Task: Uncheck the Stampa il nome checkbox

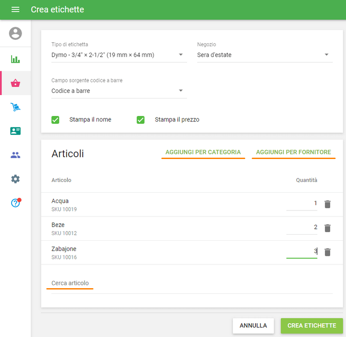Action: point(55,120)
